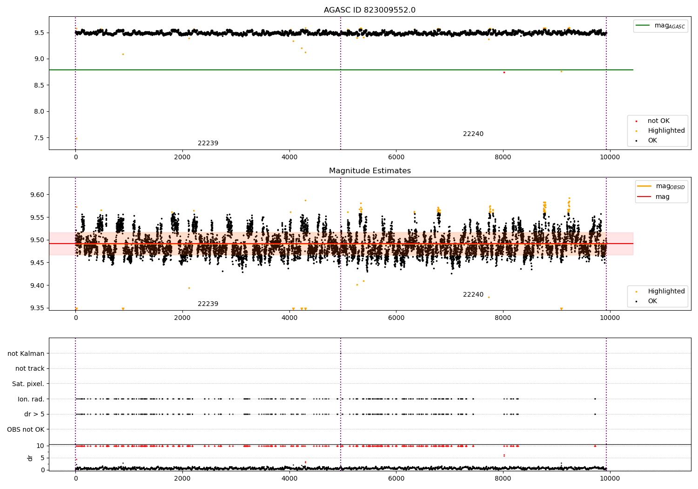Image resolution: width=698 pixels, height=489 pixels.
Task: Click the 4000 x-tick of Magnitude Estimates plot
Action: 289,318
